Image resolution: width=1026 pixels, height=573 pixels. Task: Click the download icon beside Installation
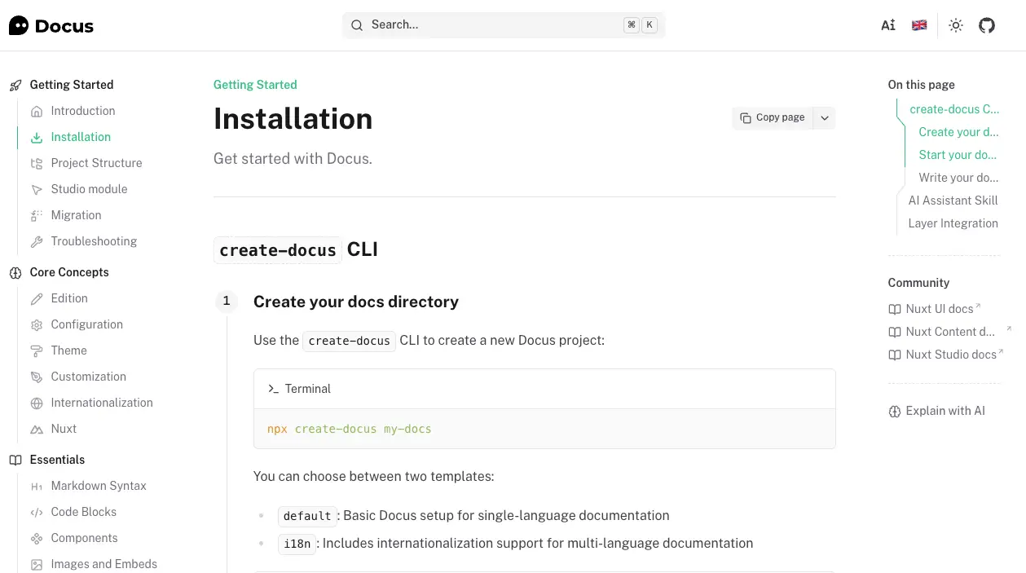(x=37, y=137)
